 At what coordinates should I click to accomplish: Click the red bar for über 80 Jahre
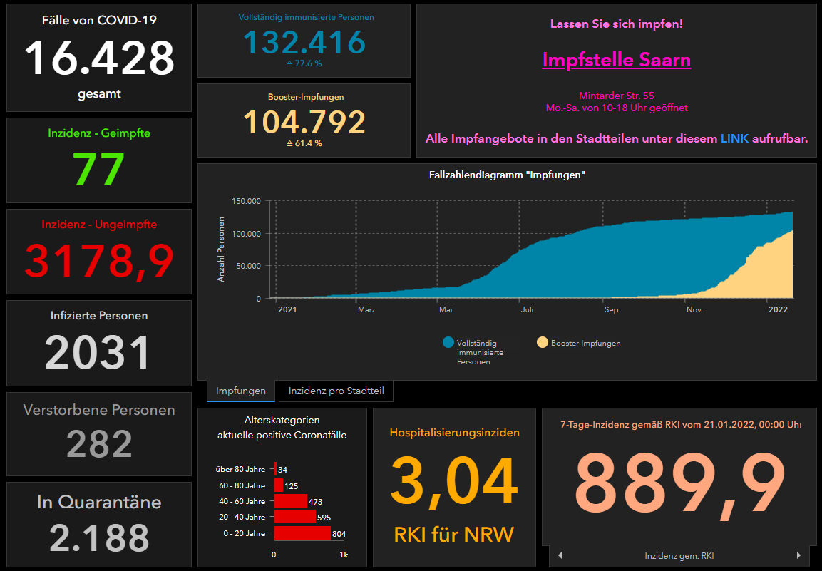coord(276,469)
